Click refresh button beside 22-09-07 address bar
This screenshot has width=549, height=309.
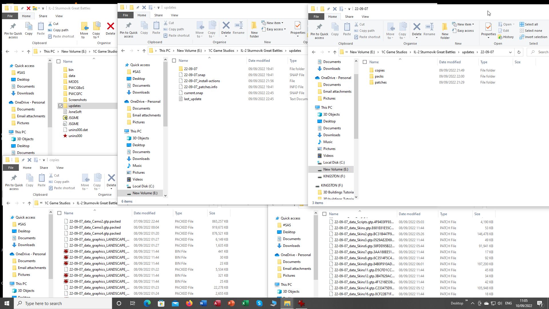click(x=519, y=52)
